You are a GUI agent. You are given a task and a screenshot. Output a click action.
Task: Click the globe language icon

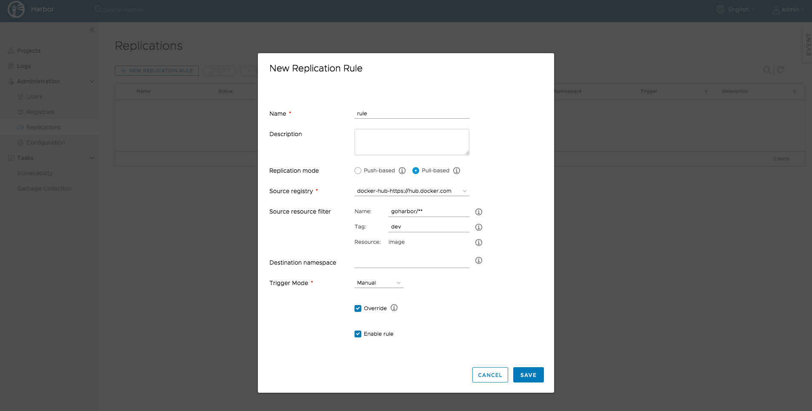point(721,9)
